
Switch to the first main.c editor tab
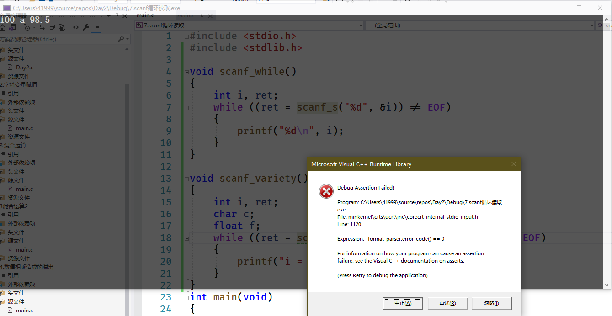click(145, 16)
